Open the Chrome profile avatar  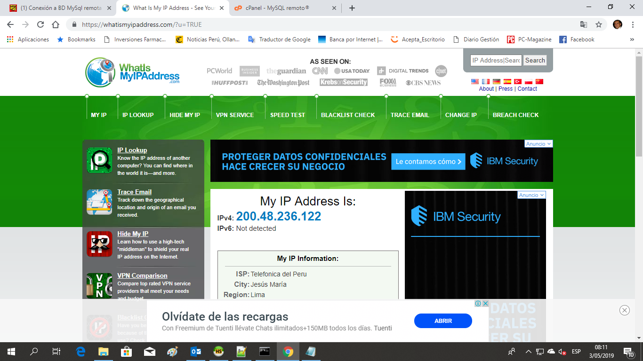click(618, 24)
